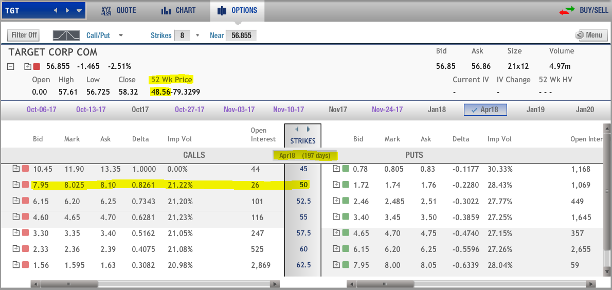Screen dimensions: 612x290
Task: Click the green square on the 55 put row
Action: pos(346,216)
